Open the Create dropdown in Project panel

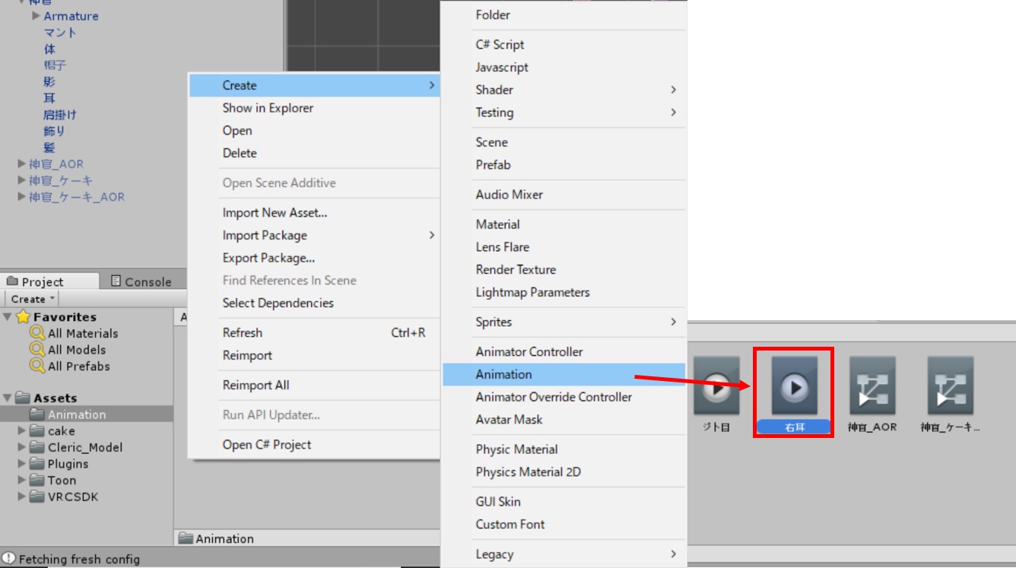32,299
